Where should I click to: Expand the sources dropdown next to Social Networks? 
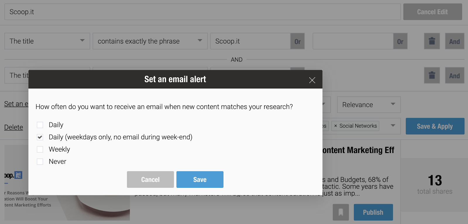point(393,126)
